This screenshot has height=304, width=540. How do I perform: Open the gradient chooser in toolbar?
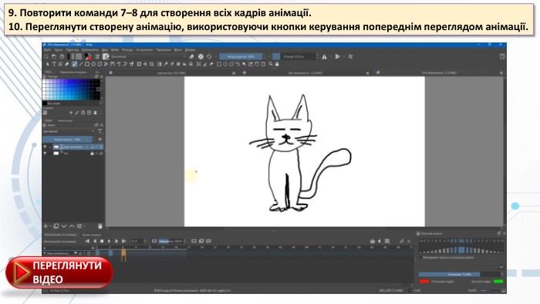(x=71, y=56)
